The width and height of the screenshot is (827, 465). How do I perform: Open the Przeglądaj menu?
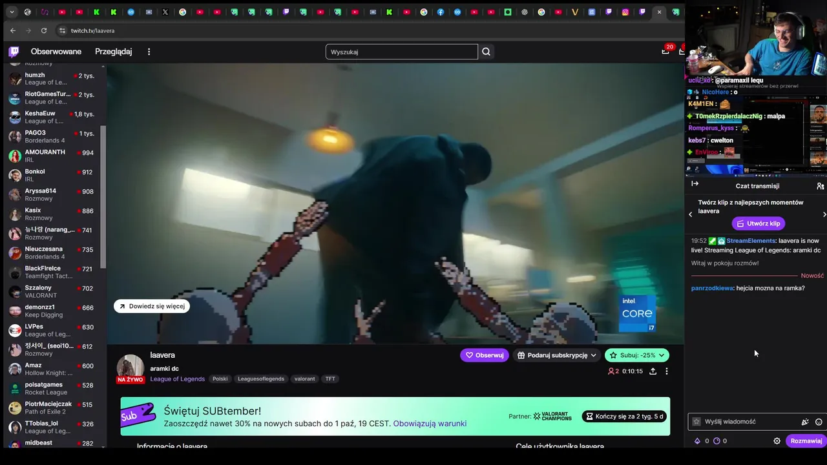point(113,52)
